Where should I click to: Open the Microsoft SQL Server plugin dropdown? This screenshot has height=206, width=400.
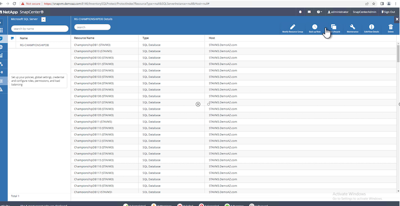[x=43, y=20]
